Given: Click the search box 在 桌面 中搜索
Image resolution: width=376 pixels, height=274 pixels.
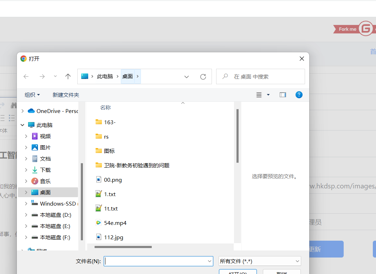Looking at the screenshot, I should [260, 76].
